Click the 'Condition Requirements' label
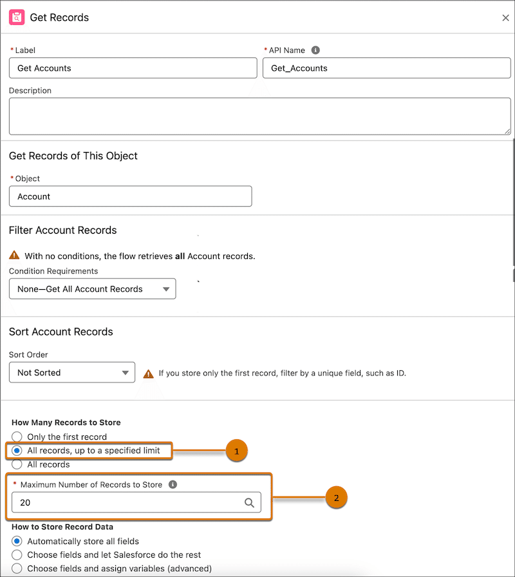The width and height of the screenshot is (515, 577). click(53, 271)
